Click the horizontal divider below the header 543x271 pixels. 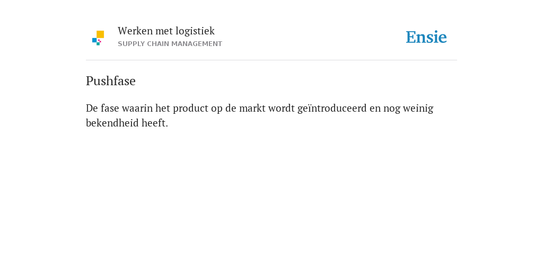pyautogui.click(x=271, y=60)
